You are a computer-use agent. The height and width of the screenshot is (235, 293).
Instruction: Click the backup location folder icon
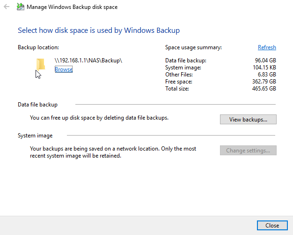coord(41,64)
